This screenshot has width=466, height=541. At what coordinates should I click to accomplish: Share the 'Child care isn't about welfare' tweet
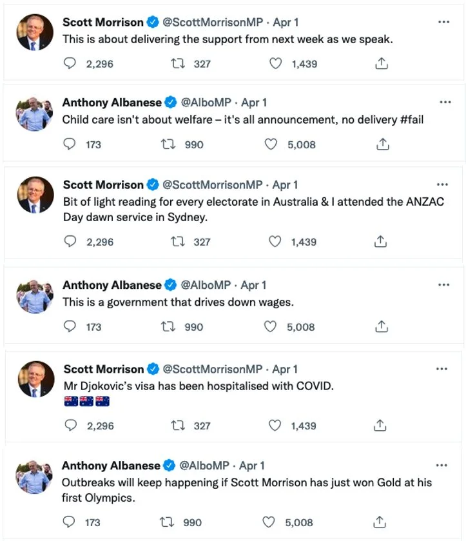click(x=382, y=144)
